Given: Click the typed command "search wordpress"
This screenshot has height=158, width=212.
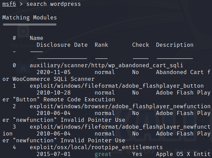Looking at the screenshot, I should (x=54, y=4).
